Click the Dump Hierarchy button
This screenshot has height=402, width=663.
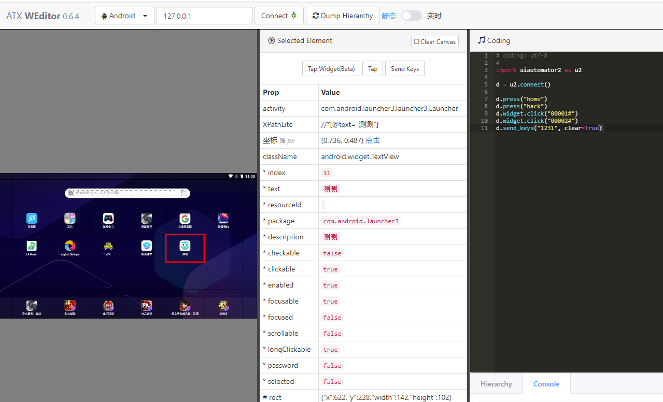pyautogui.click(x=343, y=16)
